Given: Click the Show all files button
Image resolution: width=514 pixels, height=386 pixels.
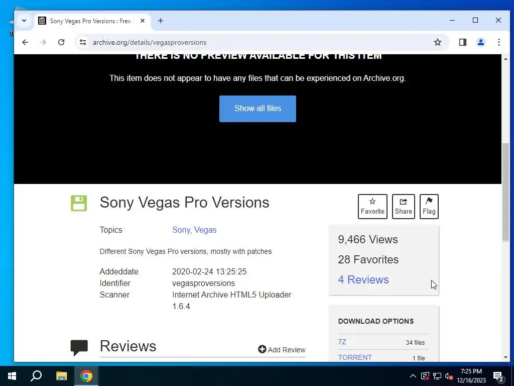Looking at the screenshot, I should tap(258, 109).
